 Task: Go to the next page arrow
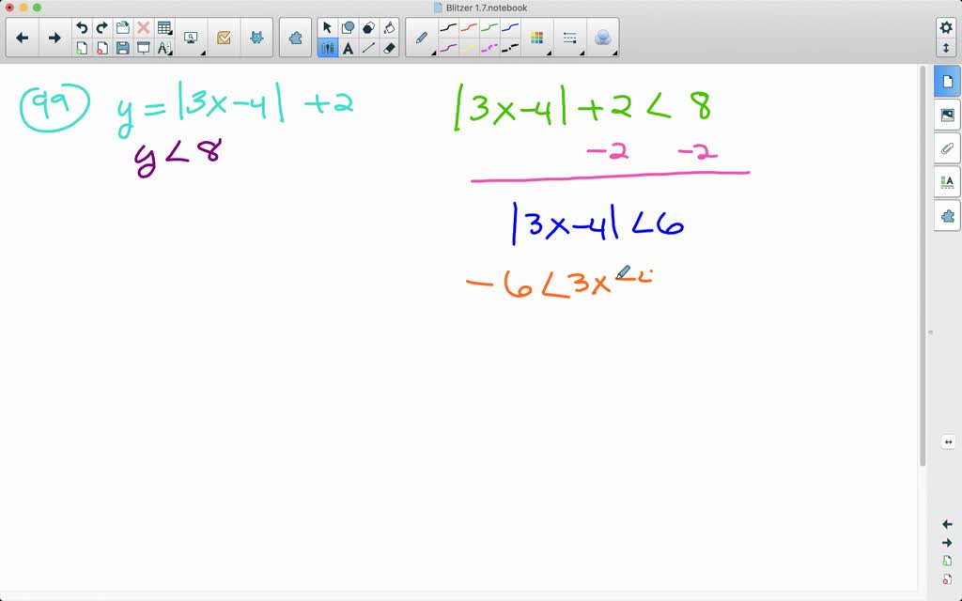click(54, 38)
